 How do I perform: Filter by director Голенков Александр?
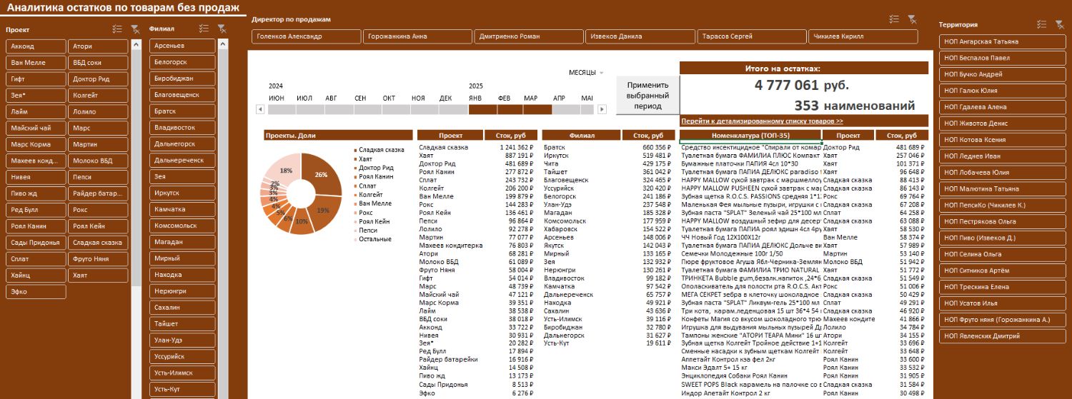307,36
